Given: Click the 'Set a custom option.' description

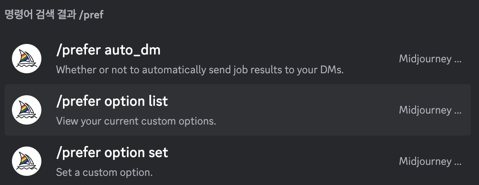Looking at the screenshot, I should (x=104, y=173).
